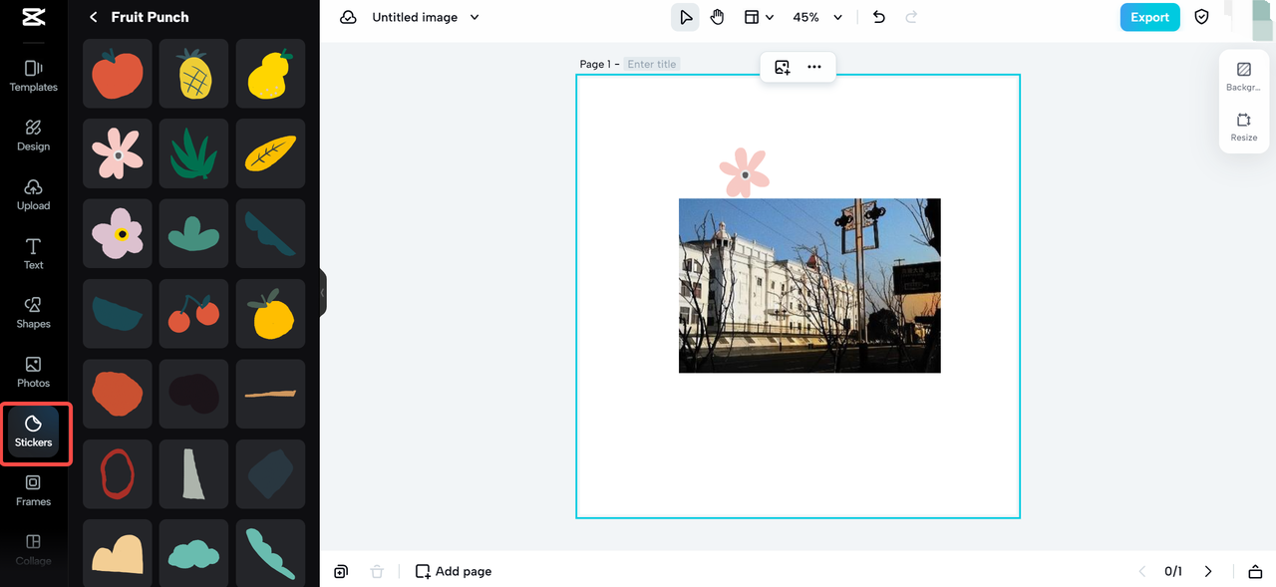Collapse the stickers side panel
Screen dimensions: 1276x587
click(x=323, y=293)
